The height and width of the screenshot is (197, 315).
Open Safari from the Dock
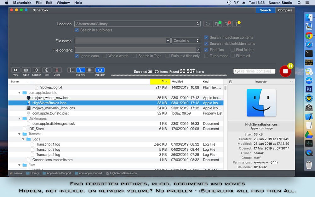[x=309, y=44]
